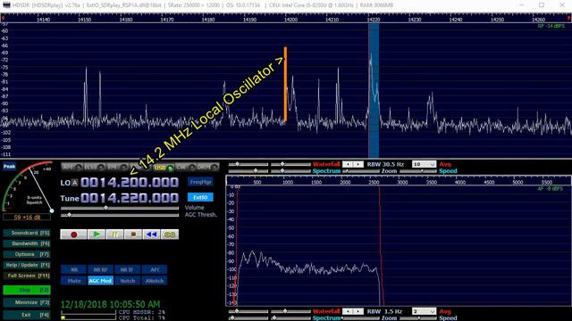
Task: Enable AFC frequency control
Action: (155, 269)
